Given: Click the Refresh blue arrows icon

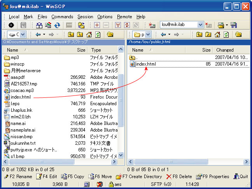Looking at the screenshot, I should click(x=57, y=25).
